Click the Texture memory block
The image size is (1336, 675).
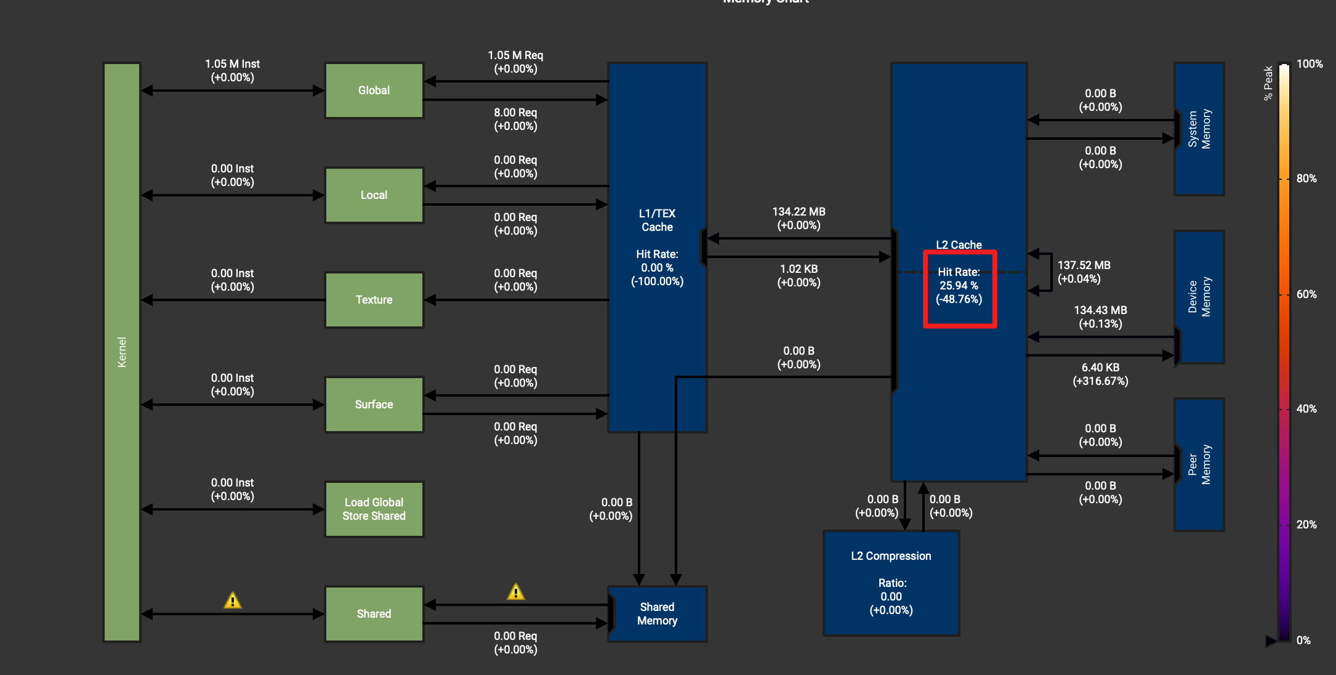(x=374, y=300)
